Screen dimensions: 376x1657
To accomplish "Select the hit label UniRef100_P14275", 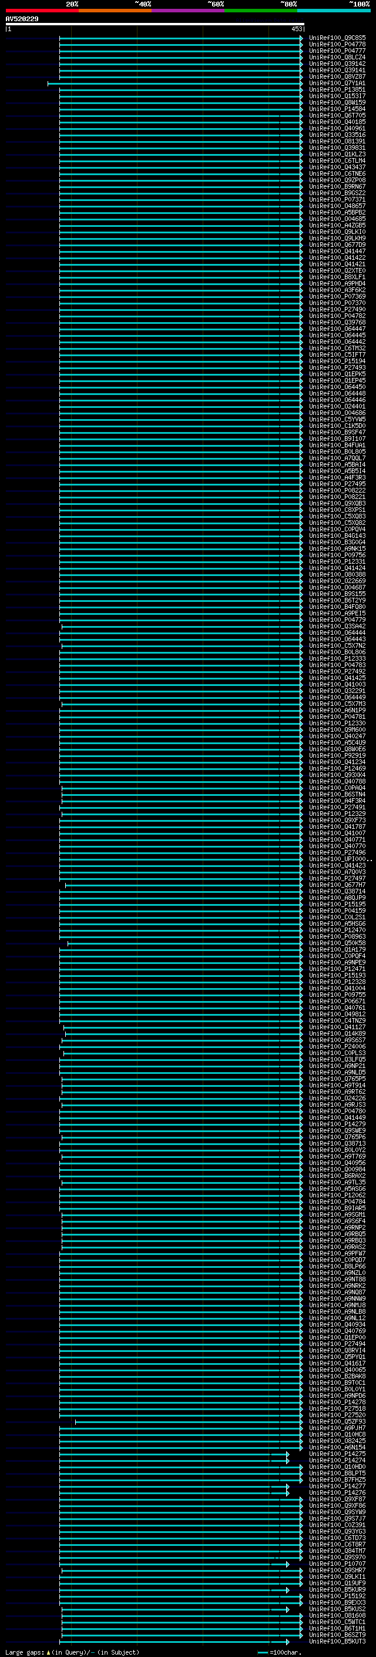I will pyautogui.click(x=337, y=1454).
